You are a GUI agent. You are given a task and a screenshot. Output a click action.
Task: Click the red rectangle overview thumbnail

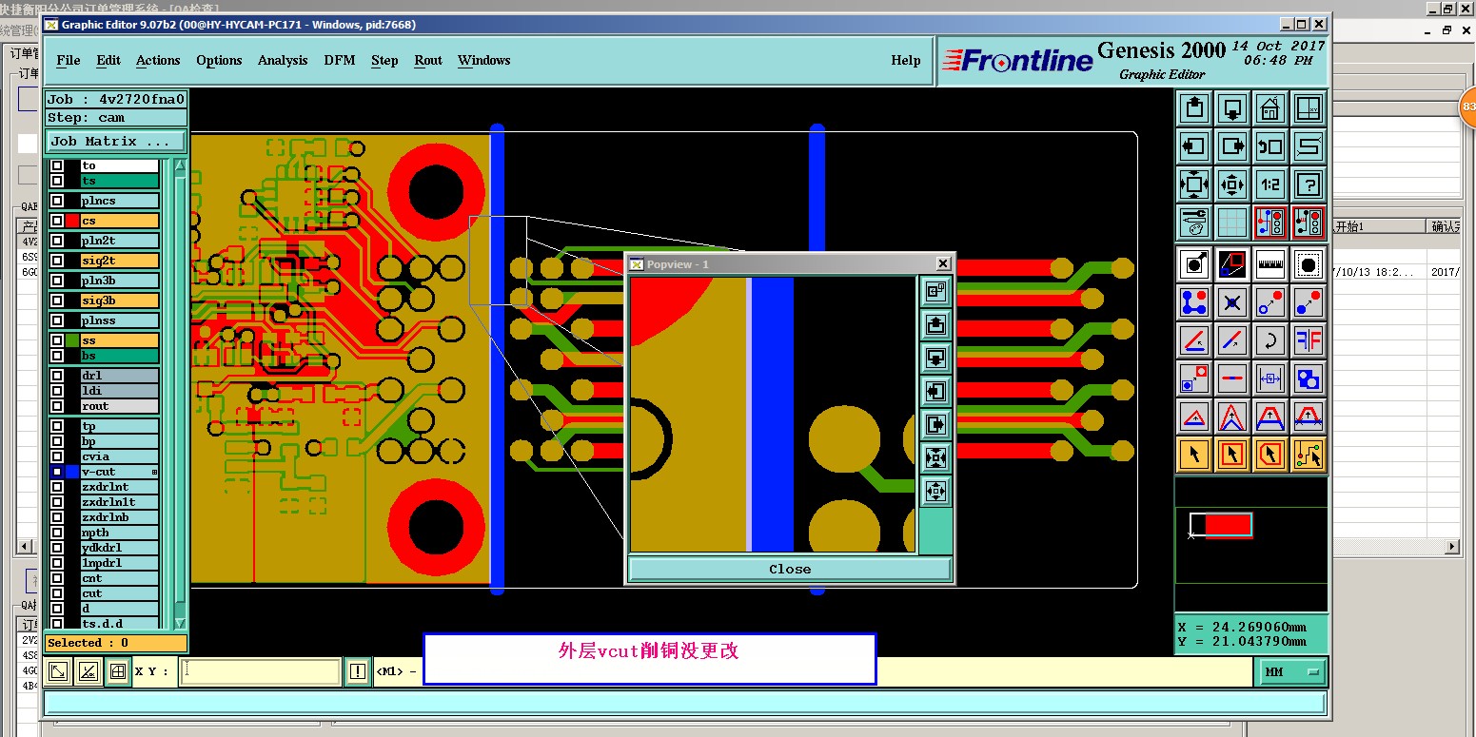(1228, 525)
